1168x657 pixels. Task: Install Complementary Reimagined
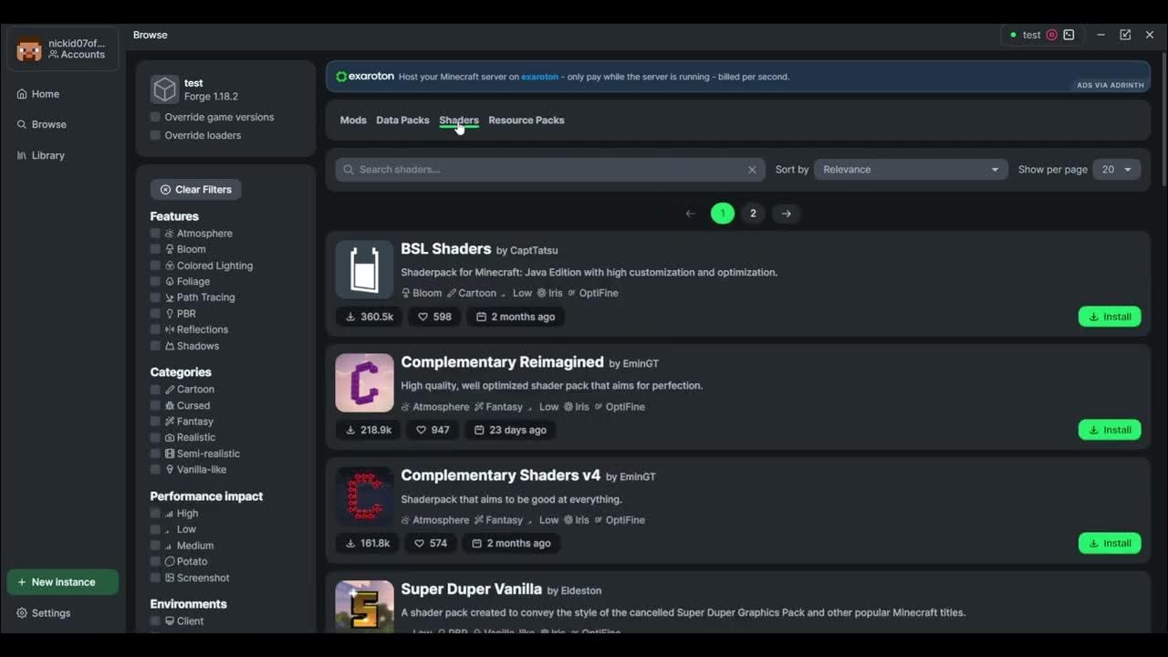pyautogui.click(x=1110, y=430)
